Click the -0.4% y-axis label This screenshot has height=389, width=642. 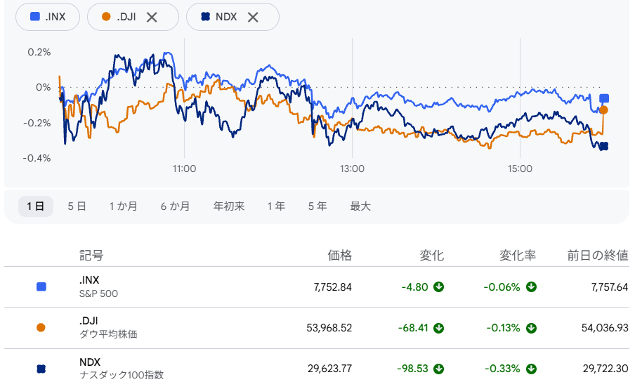click(x=37, y=159)
